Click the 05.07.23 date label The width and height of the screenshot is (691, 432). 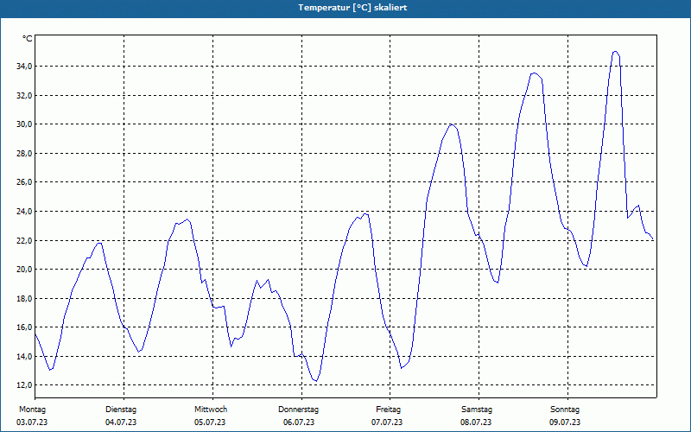click(x=210, y=422)
